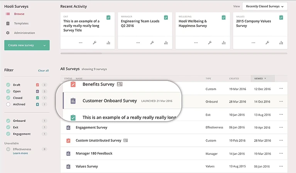This screenshot has height=173, width=296.
Task: Sort surveys by Viewed column
Action: click(x=262, y=78)
